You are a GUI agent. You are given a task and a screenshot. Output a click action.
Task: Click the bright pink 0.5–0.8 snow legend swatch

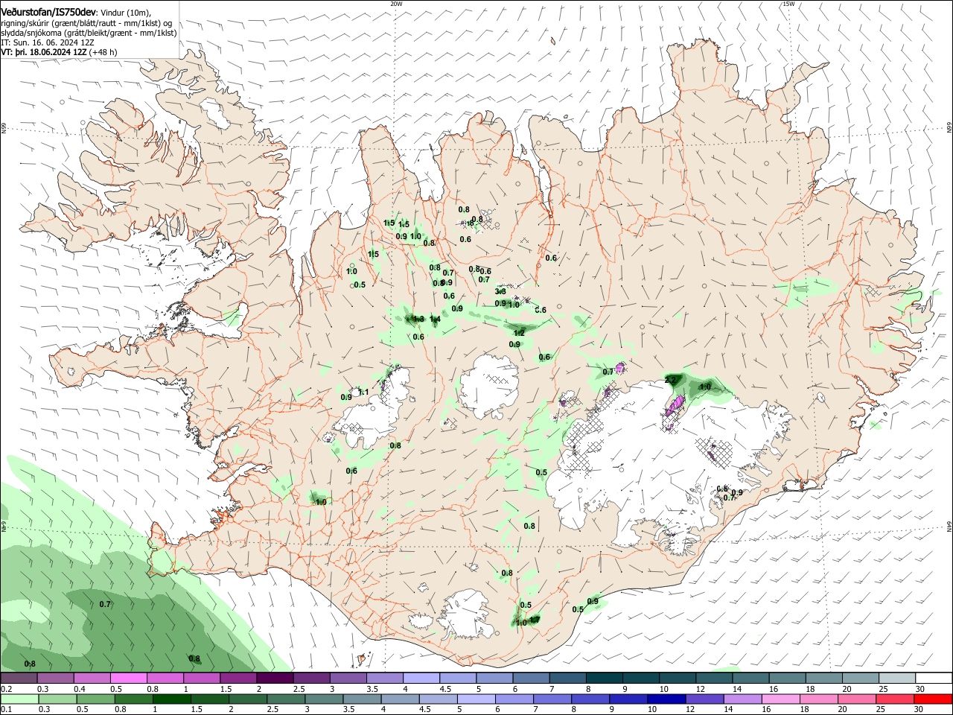pos(129,678)
